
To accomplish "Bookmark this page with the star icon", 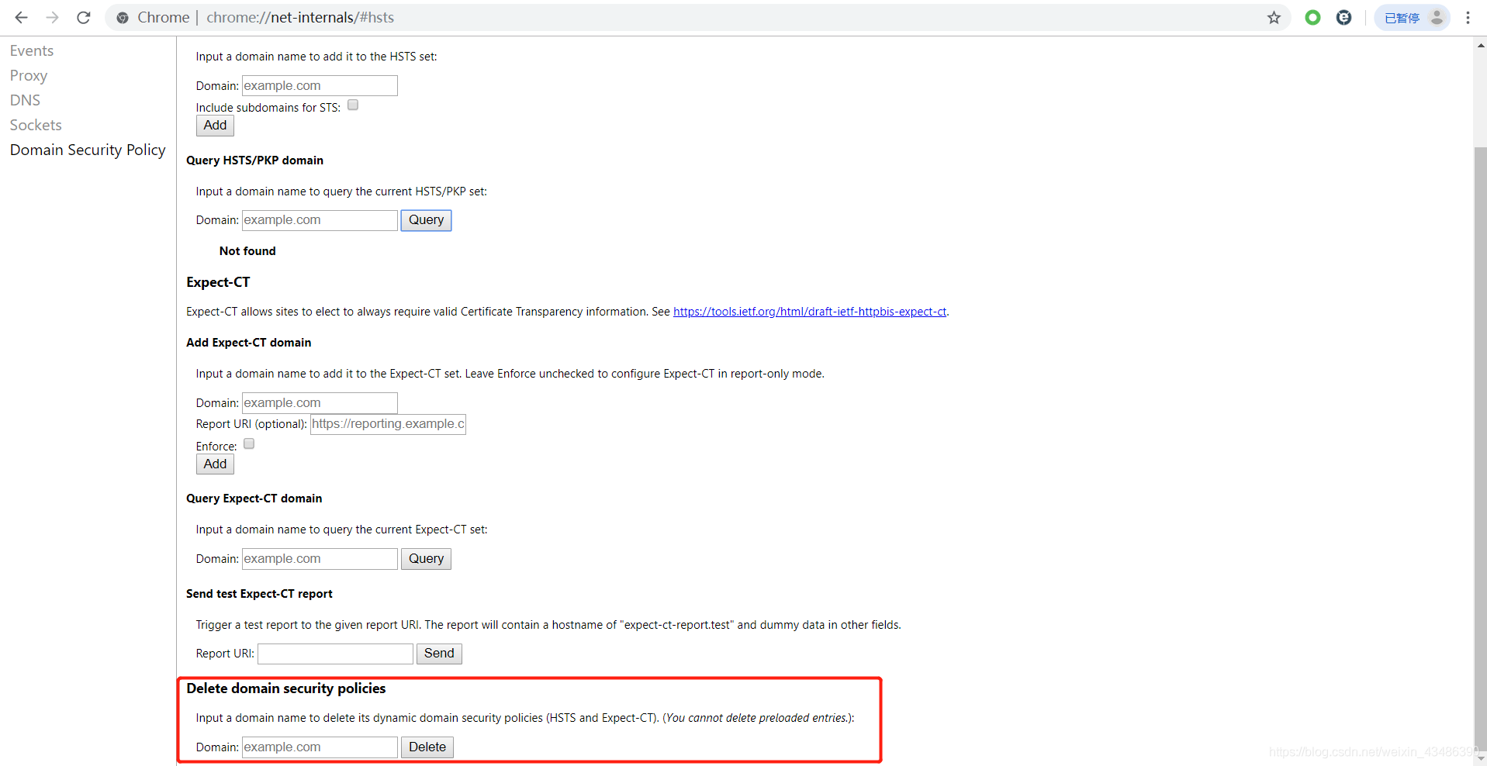I will [x=1274, y=17].
